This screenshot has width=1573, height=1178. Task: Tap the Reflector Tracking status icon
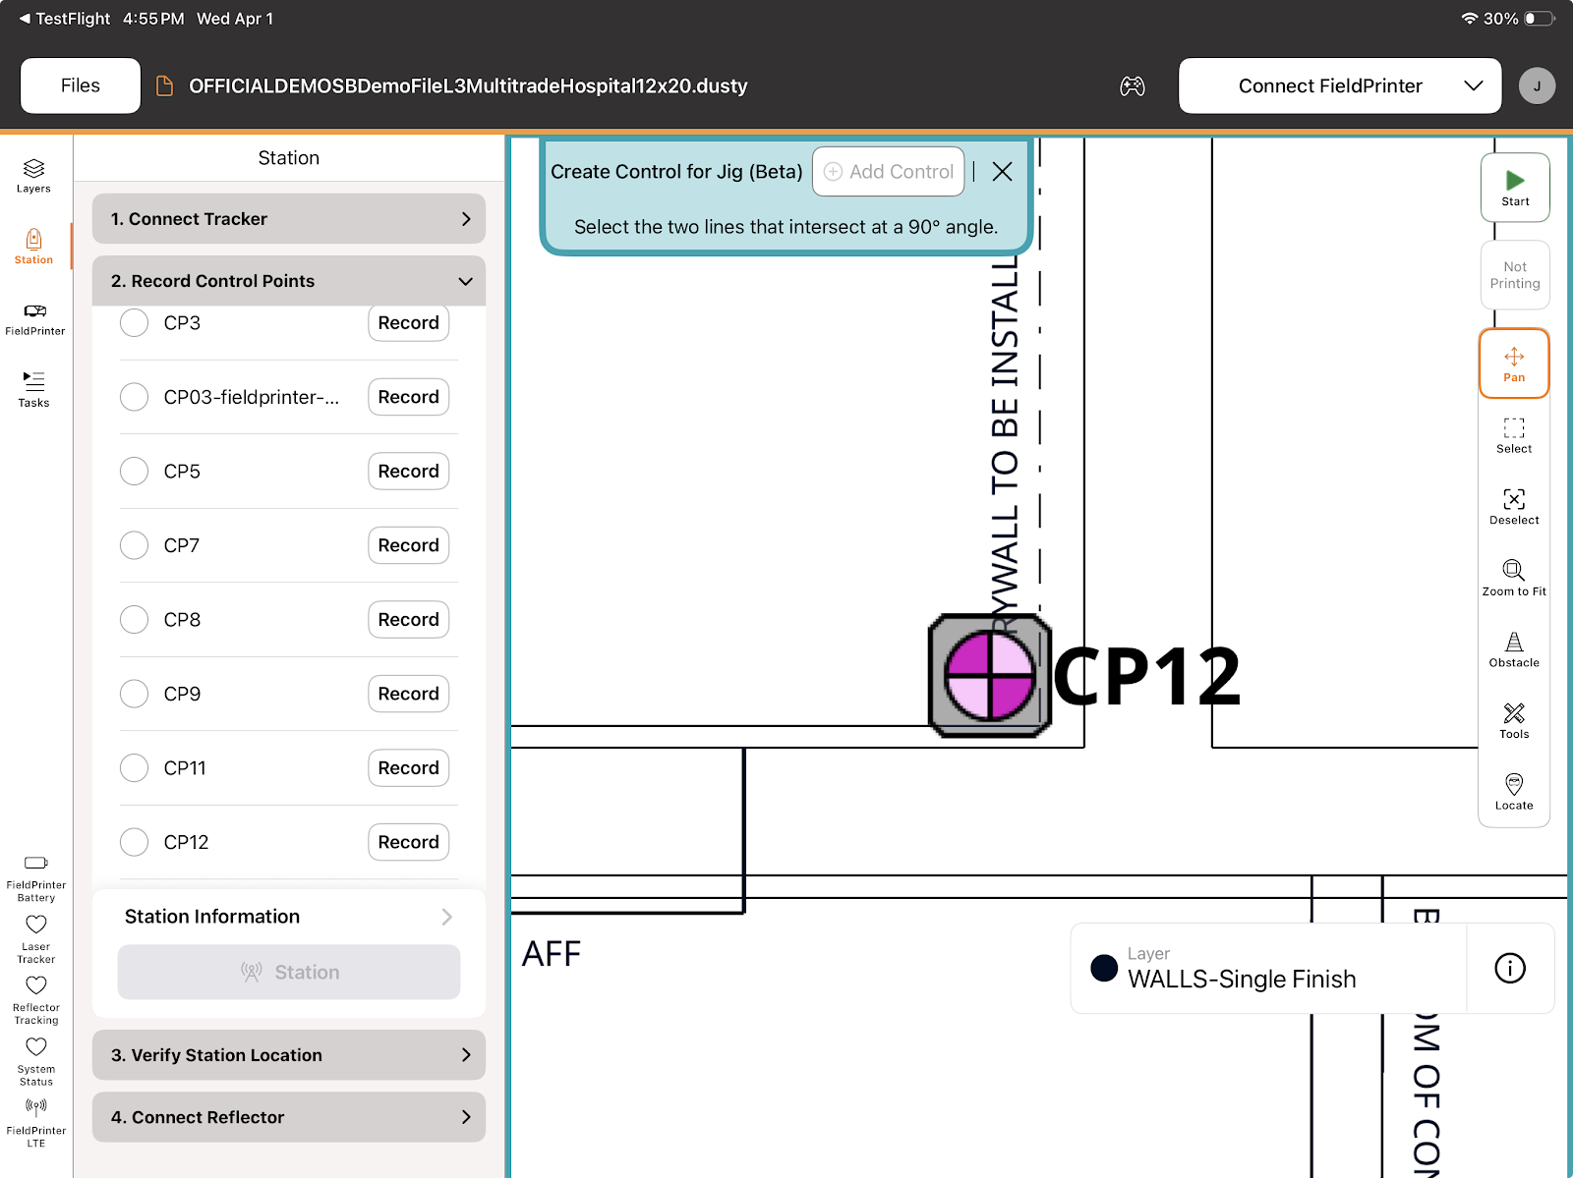[36, 985]
